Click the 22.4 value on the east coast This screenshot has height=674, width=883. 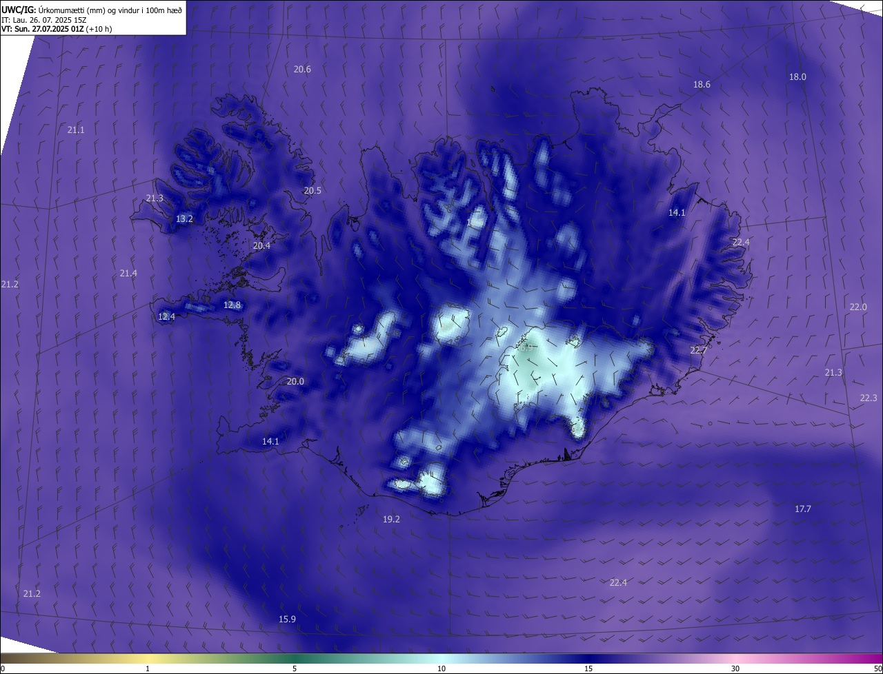pyautogui.click(x=741, y=242)
